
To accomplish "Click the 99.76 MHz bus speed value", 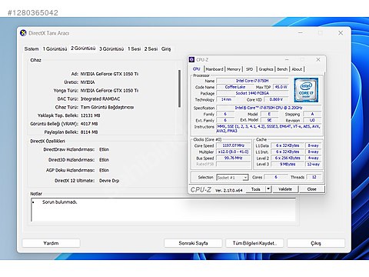I will (234, 158).
